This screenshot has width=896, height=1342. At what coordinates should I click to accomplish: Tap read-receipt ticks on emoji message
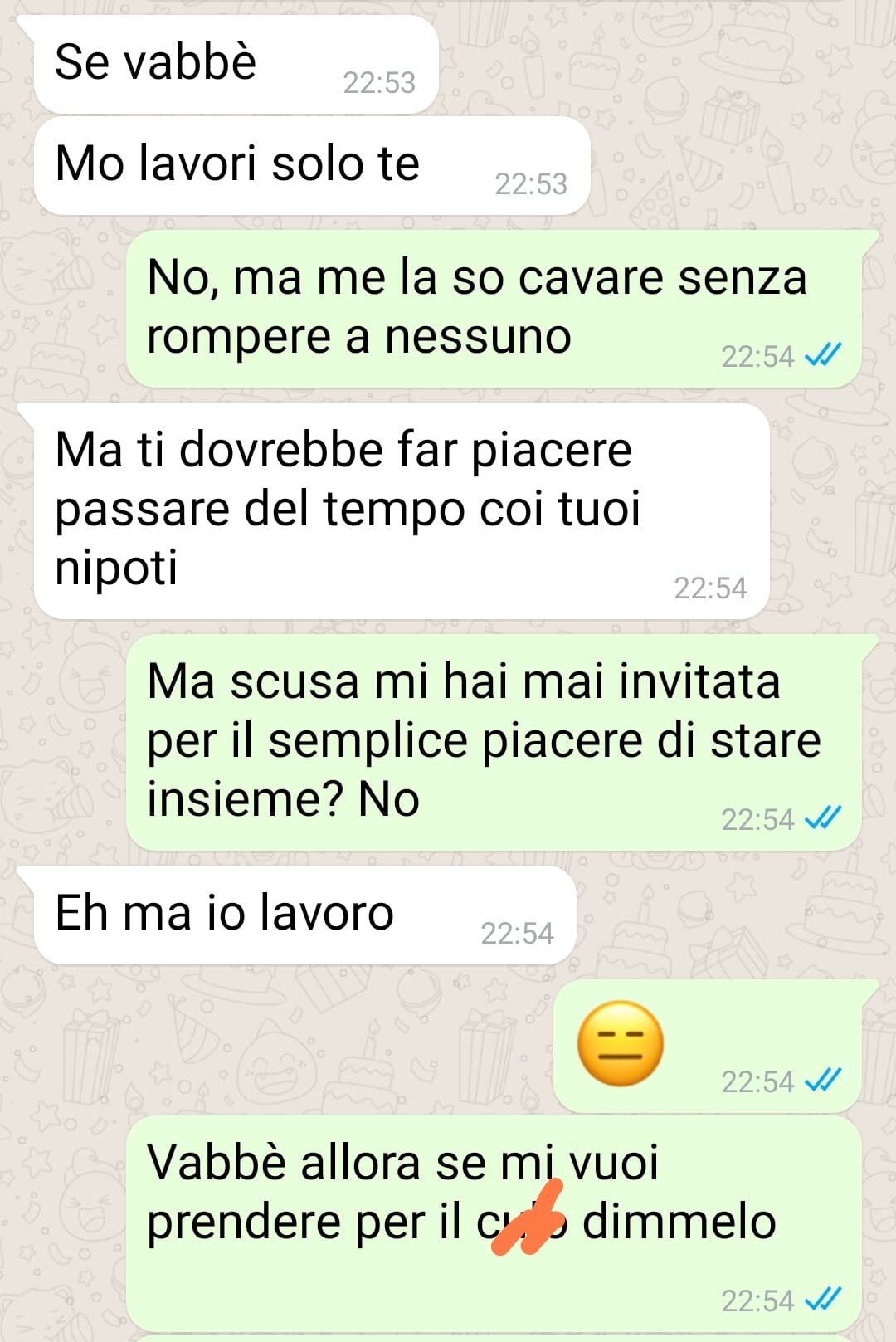point(823,1081)
